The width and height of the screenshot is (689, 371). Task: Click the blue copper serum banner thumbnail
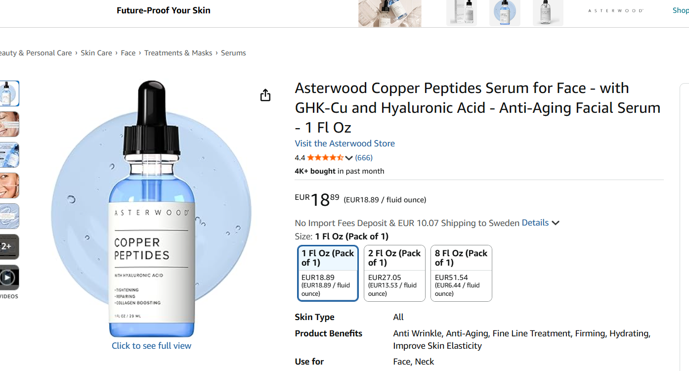[505, 13]
